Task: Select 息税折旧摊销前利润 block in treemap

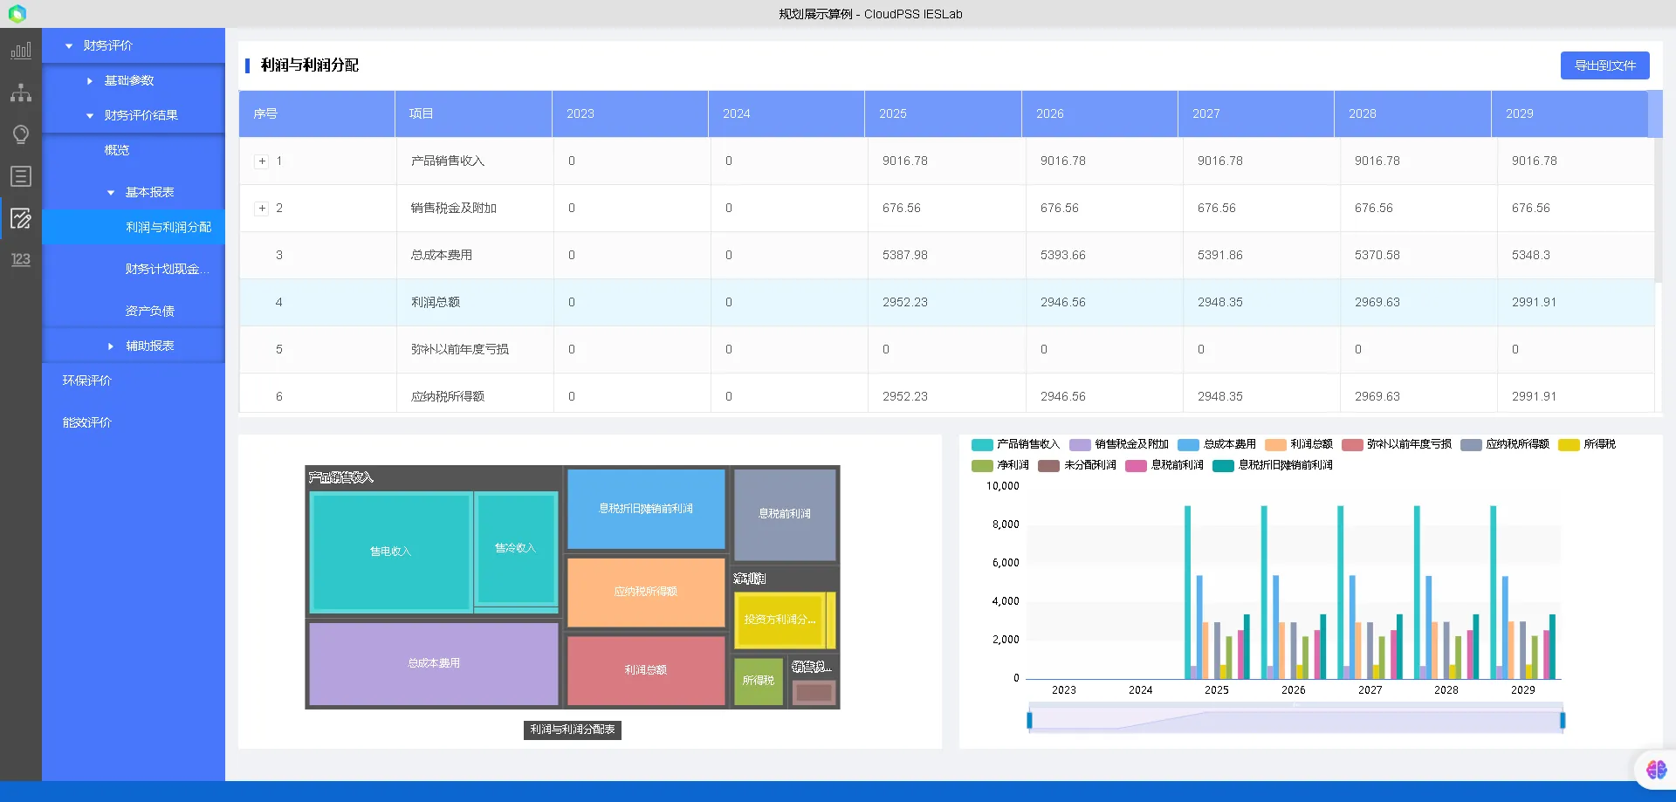Action: (646, 509)
